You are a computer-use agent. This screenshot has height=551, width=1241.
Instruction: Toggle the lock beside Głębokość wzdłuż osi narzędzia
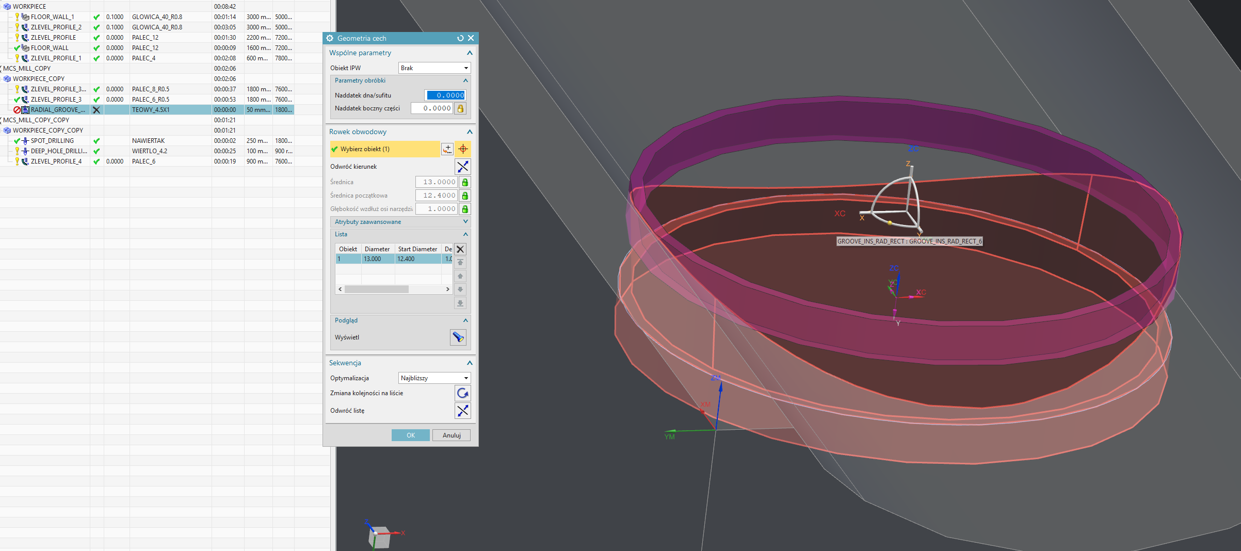point(465,209)
